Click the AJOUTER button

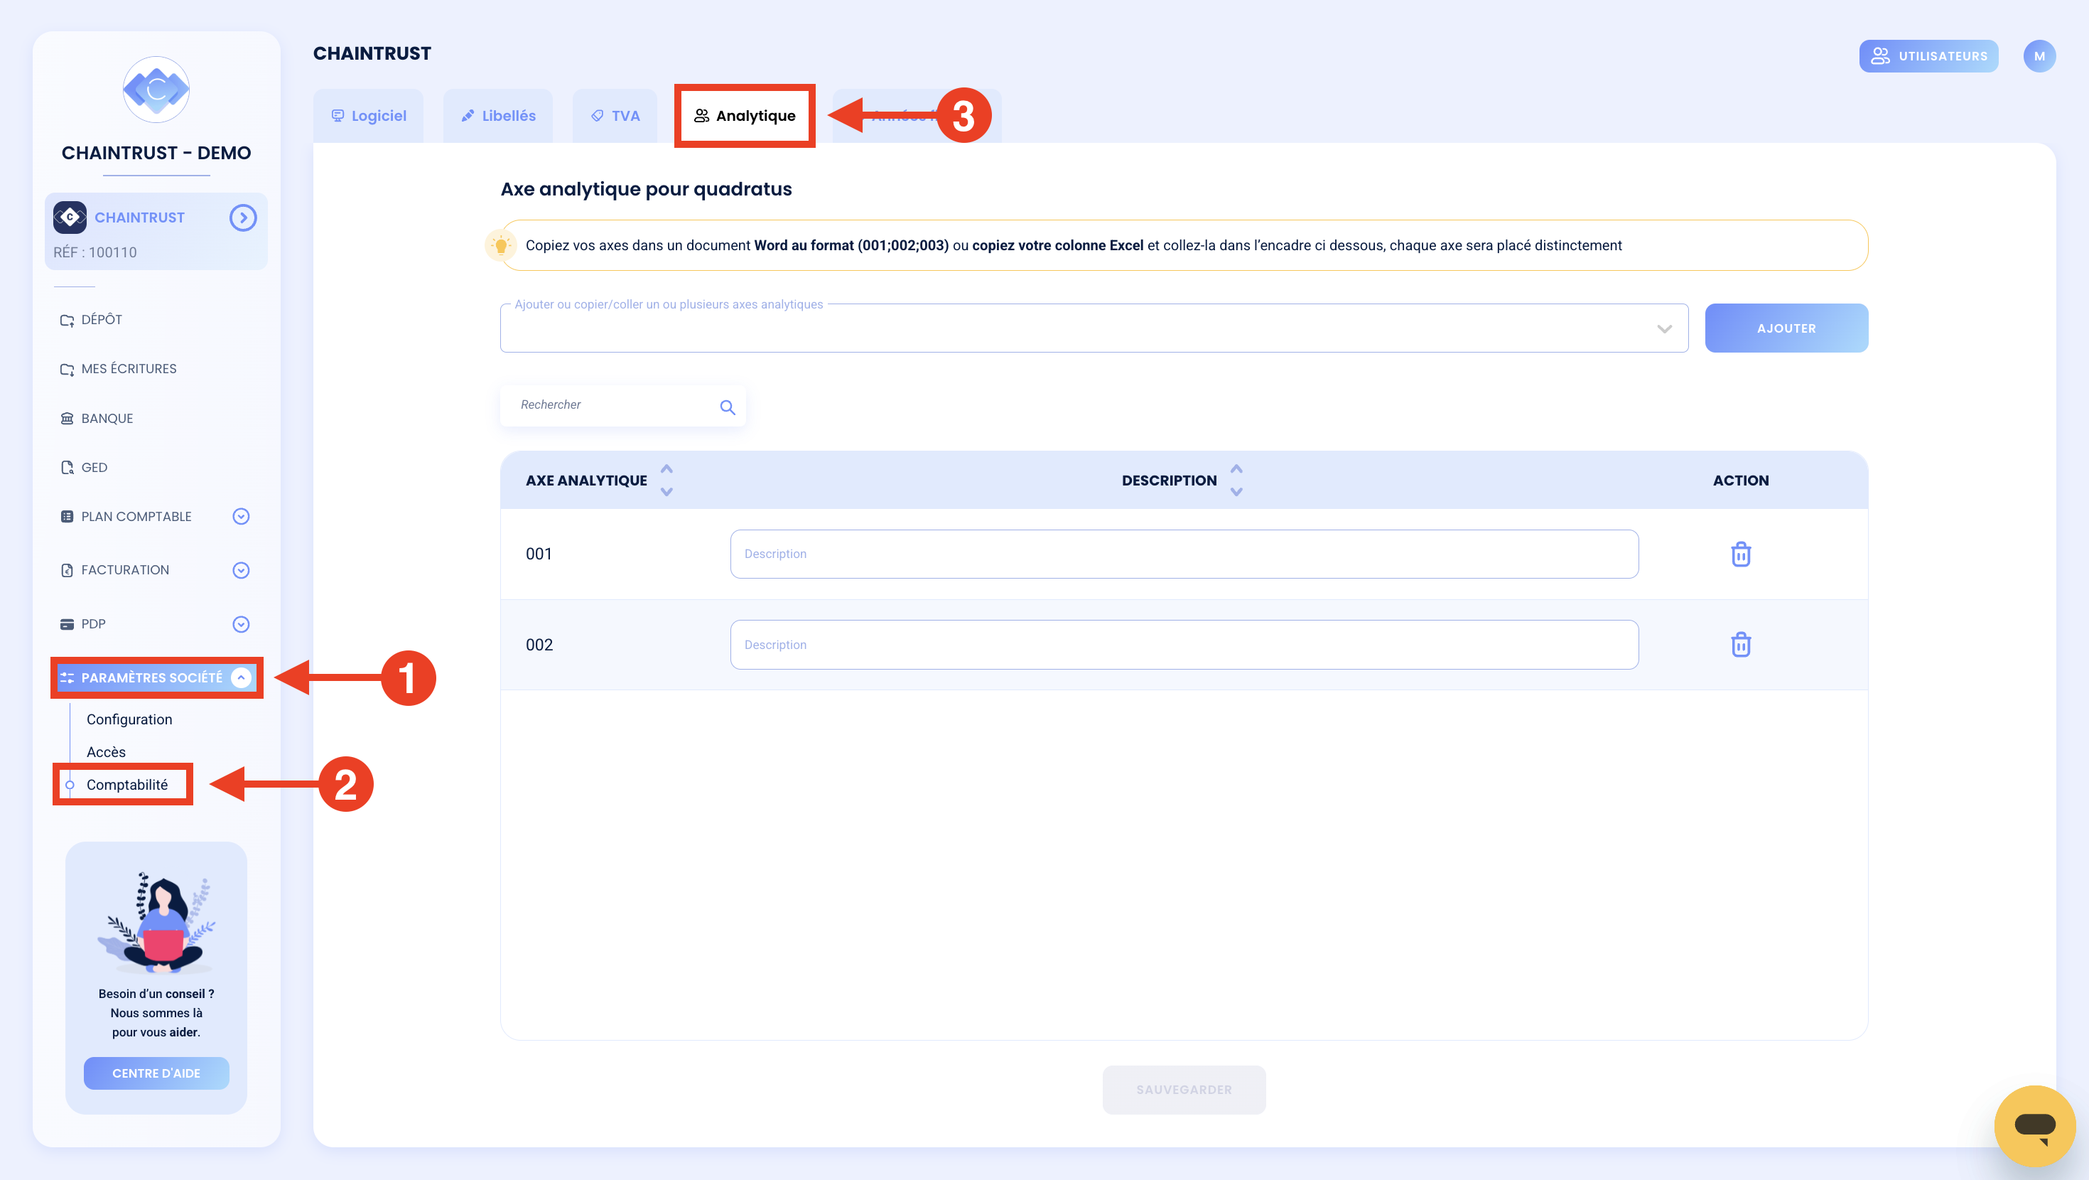[x=1786, y=328]
